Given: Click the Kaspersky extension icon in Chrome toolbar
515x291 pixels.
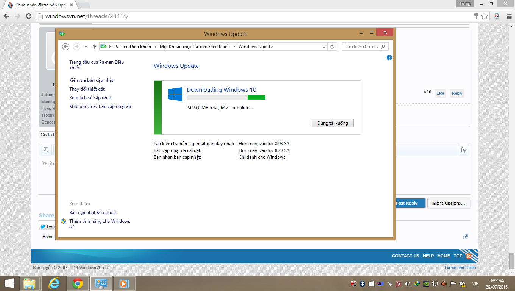Looking at the screenshot, I should [496, 16].
